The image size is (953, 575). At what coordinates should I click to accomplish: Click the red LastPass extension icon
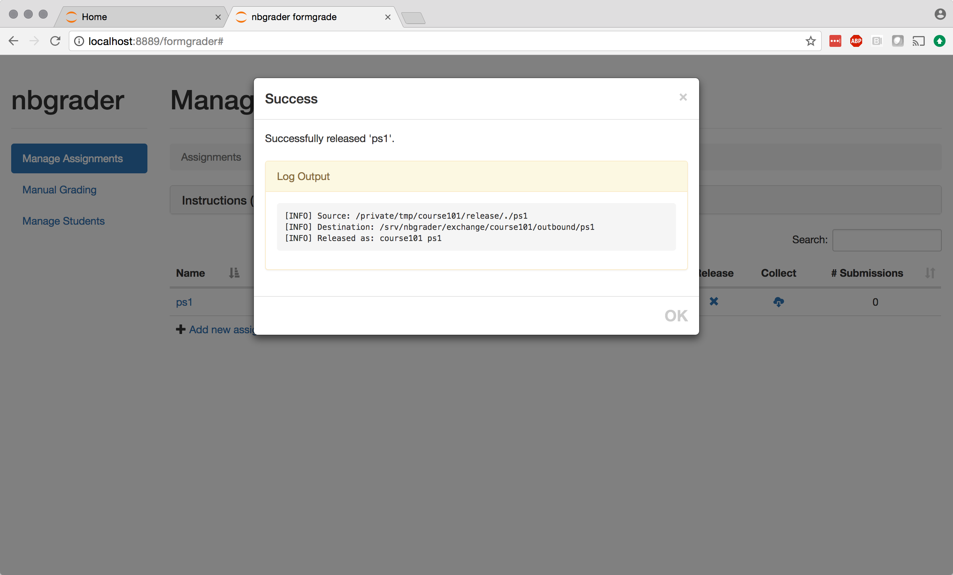point(835,41)
